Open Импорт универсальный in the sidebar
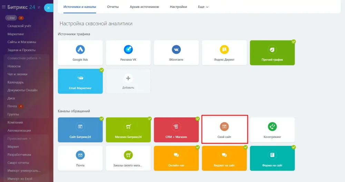 (24, 171)
